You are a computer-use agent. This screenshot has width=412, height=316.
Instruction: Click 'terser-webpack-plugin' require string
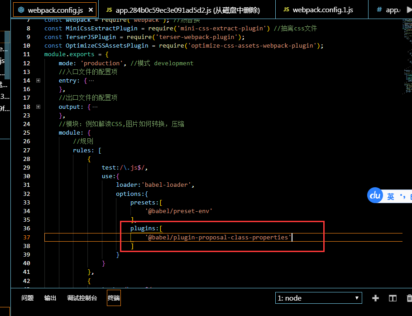pyautogui.click(x=196, y=37)
